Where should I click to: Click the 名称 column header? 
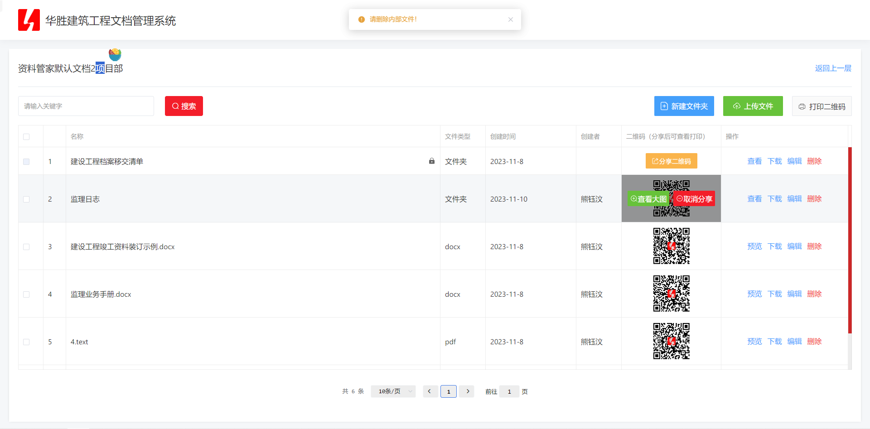(77, 136)
